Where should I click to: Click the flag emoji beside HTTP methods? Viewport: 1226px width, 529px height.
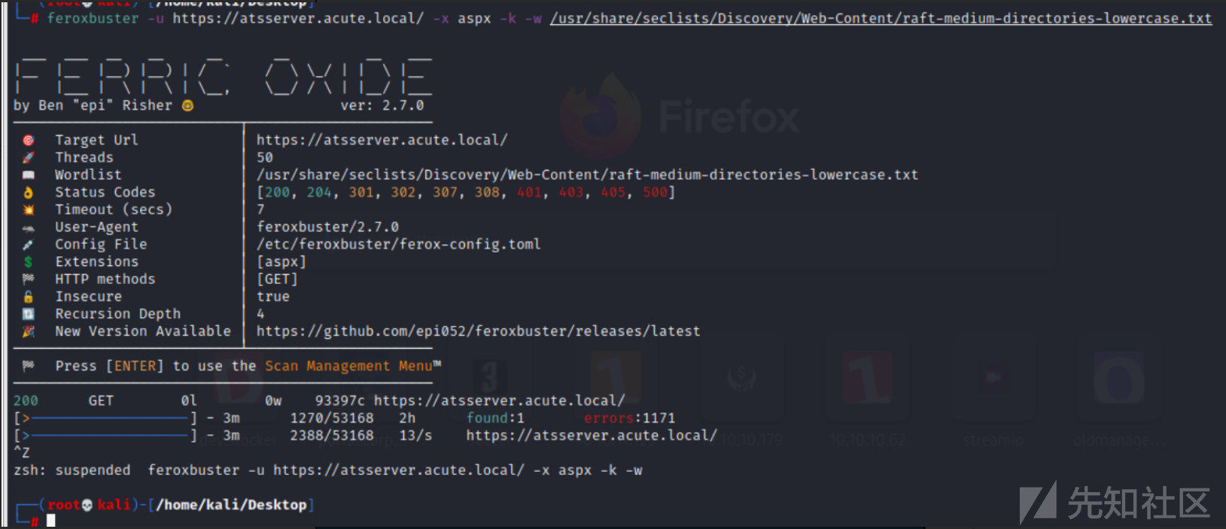tap(29, 280)
